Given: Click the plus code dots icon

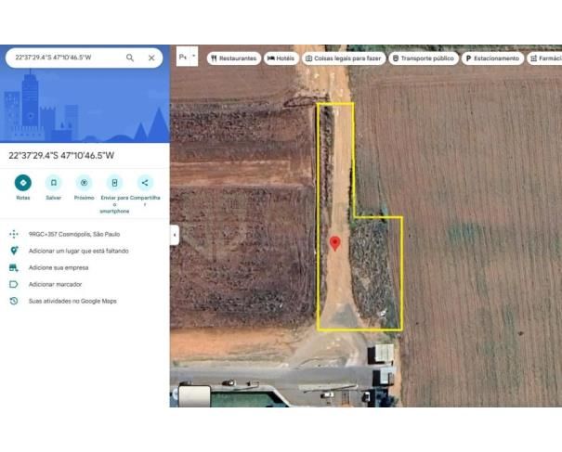Looking at the screenshot, I should pos(14,234).
